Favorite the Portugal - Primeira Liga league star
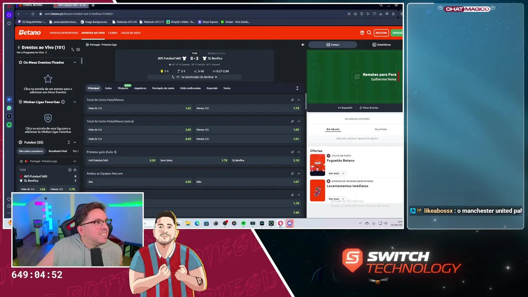 point(21,161)
